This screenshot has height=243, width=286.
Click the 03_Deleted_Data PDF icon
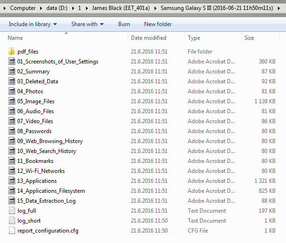(x=12, y=81)
